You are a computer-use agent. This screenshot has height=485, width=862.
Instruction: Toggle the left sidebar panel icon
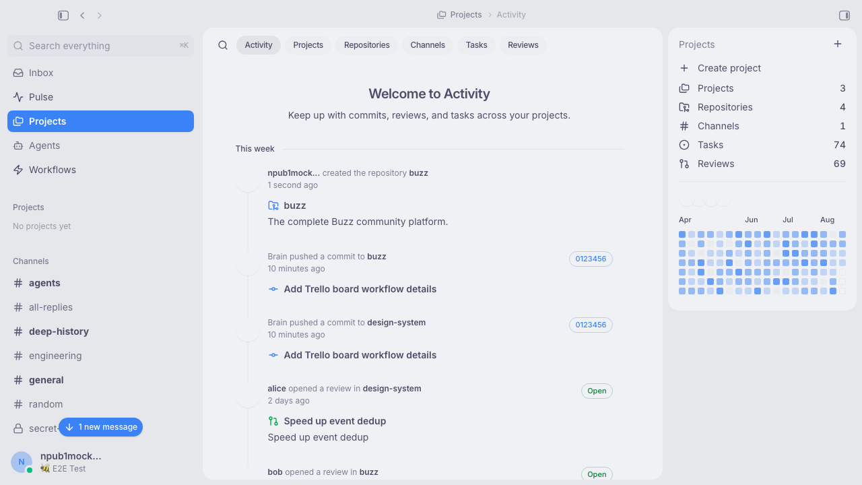[63, 15]
